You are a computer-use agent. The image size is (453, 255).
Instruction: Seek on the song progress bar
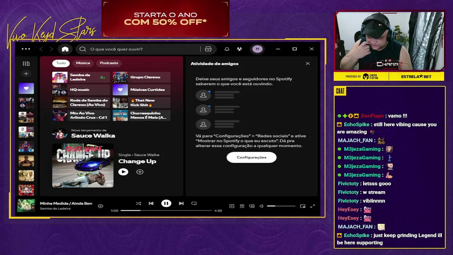pyautogui.click(x=166, y=211)
